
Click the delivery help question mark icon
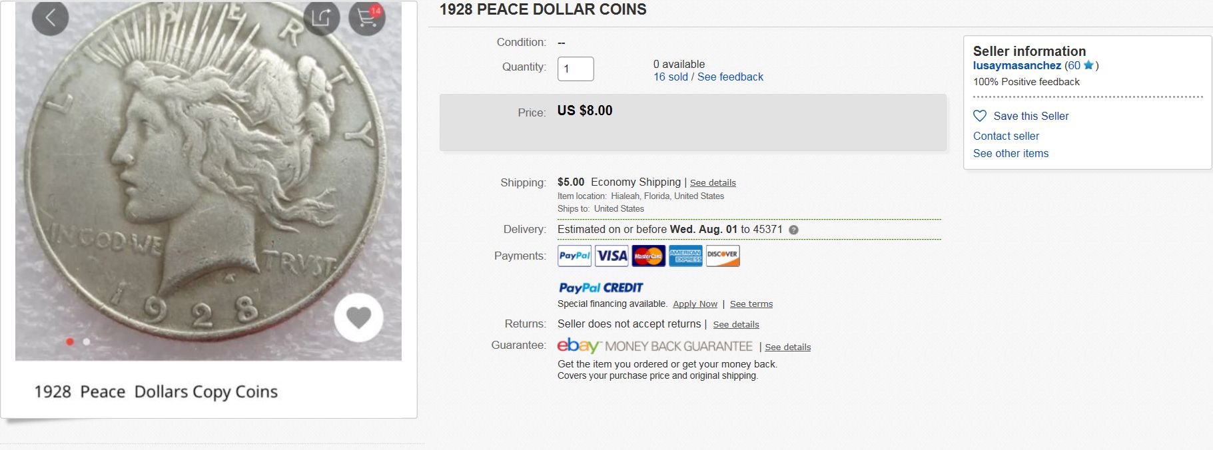pos(793,230)
